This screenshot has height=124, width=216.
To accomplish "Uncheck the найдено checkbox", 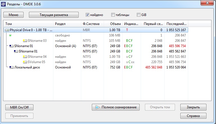I will [87, 15].
